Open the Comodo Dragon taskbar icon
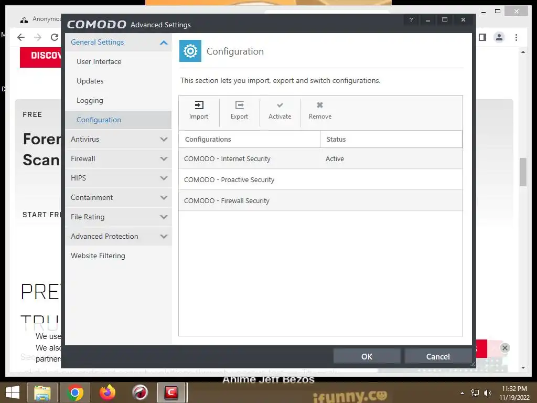This screenshot has height=403, width=537. (139, 393)
